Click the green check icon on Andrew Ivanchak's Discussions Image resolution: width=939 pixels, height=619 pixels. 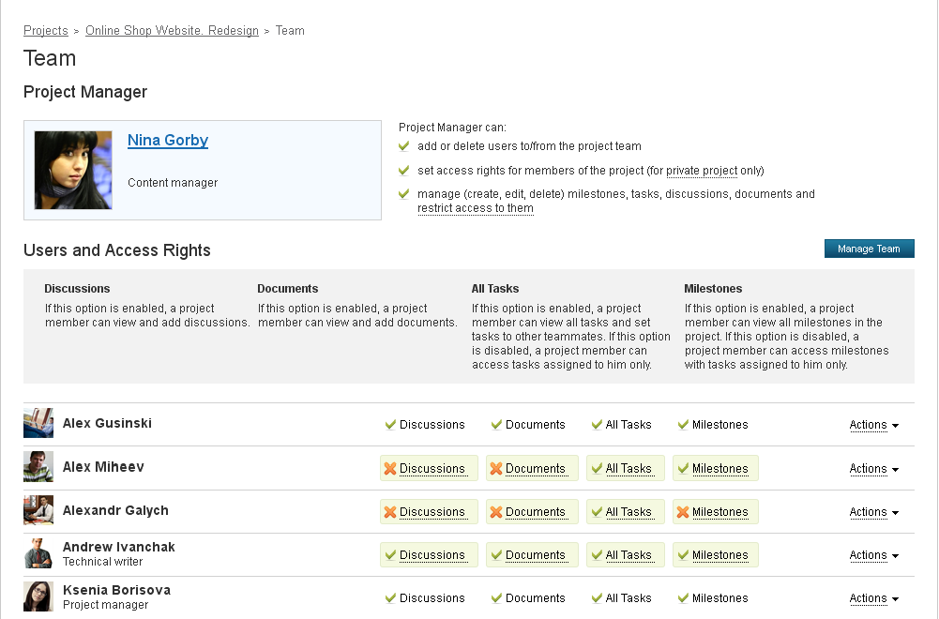click(x=390, y=555)
